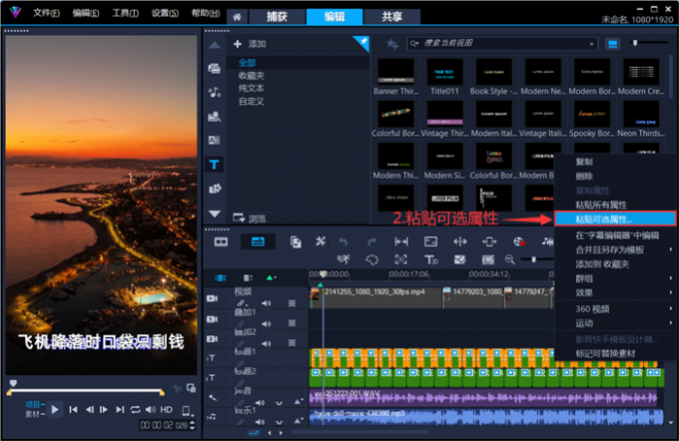Screen dimensions: 679x441
Task: Click the 添加 button in library
Action: pos(250,45)
